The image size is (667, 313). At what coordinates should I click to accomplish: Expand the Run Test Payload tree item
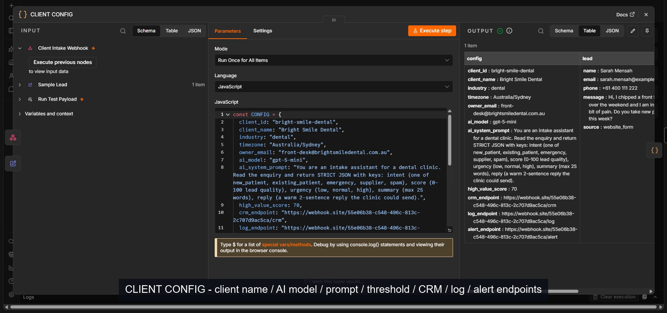(x=20, y=99)
